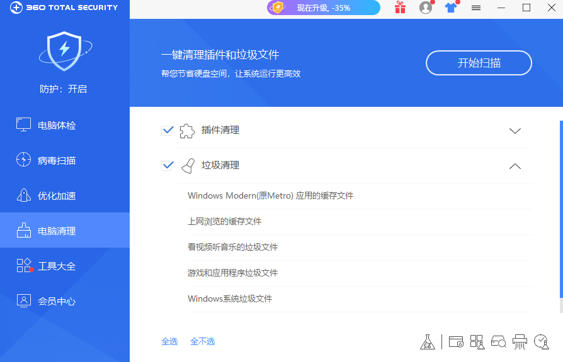Uncheck the 插件清理 checkbox
Screen dimensions: 563x362
(x=168, y=131)
